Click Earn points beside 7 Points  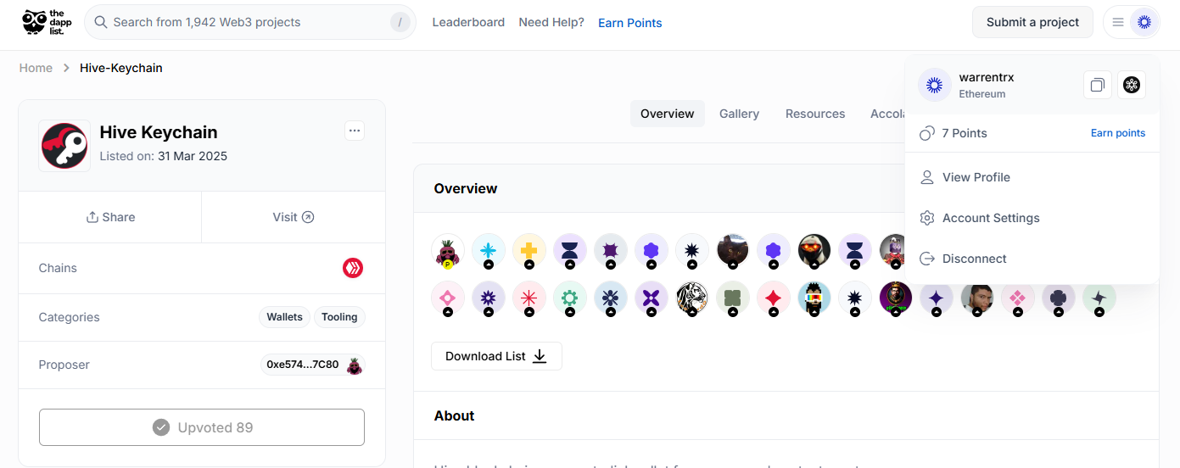(x=1118, y=133)
